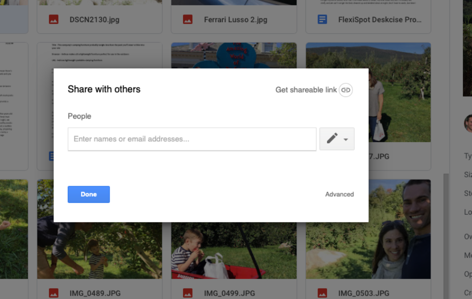Click the Get shareable link text
The height and width of the screenshot is (299, 472).
(306, 90)
